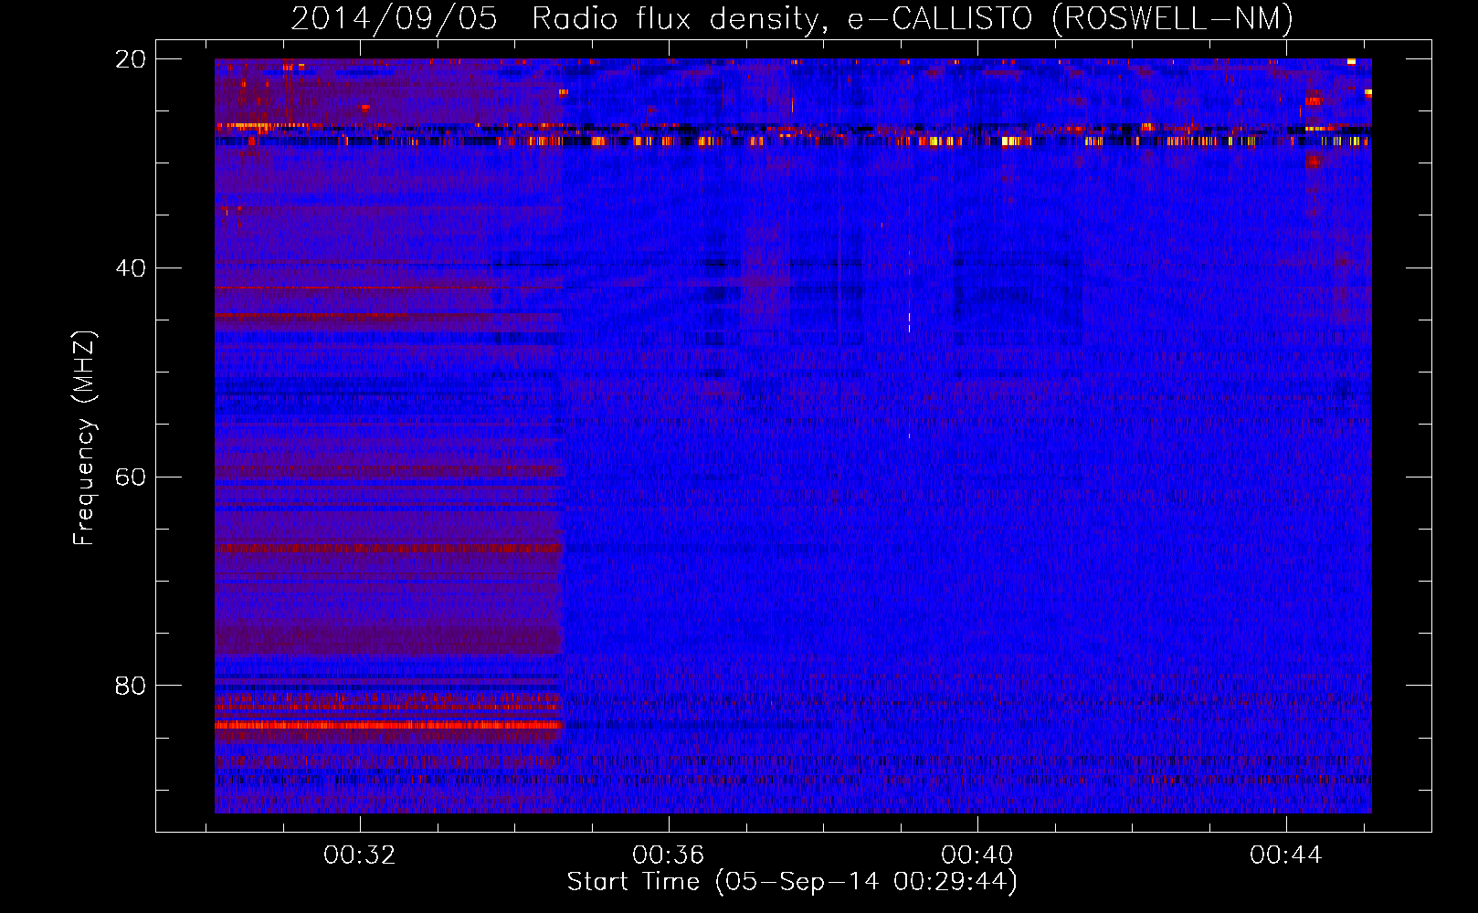Click the 'Frequency (MHZ)' axis label

click(84, 438)
